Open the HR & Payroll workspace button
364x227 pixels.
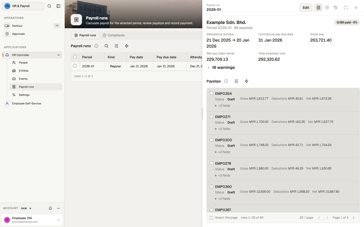point(23,6)
